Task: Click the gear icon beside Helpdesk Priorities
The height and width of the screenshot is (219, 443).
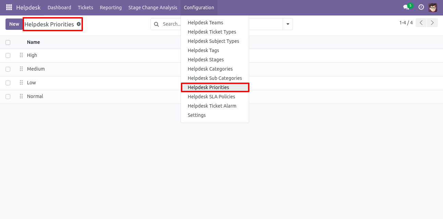Action: click(79, 24)
